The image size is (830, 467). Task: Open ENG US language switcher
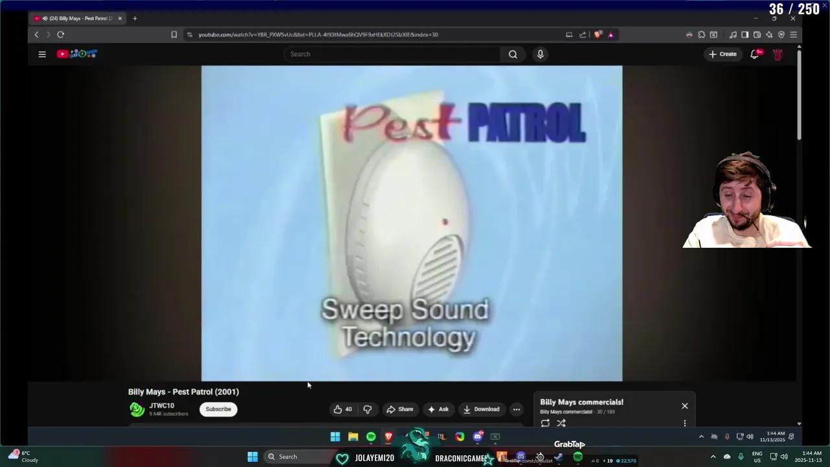[757, 457]
